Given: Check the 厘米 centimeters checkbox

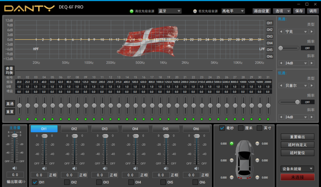Looking at the screenshot, I should 241,128.
